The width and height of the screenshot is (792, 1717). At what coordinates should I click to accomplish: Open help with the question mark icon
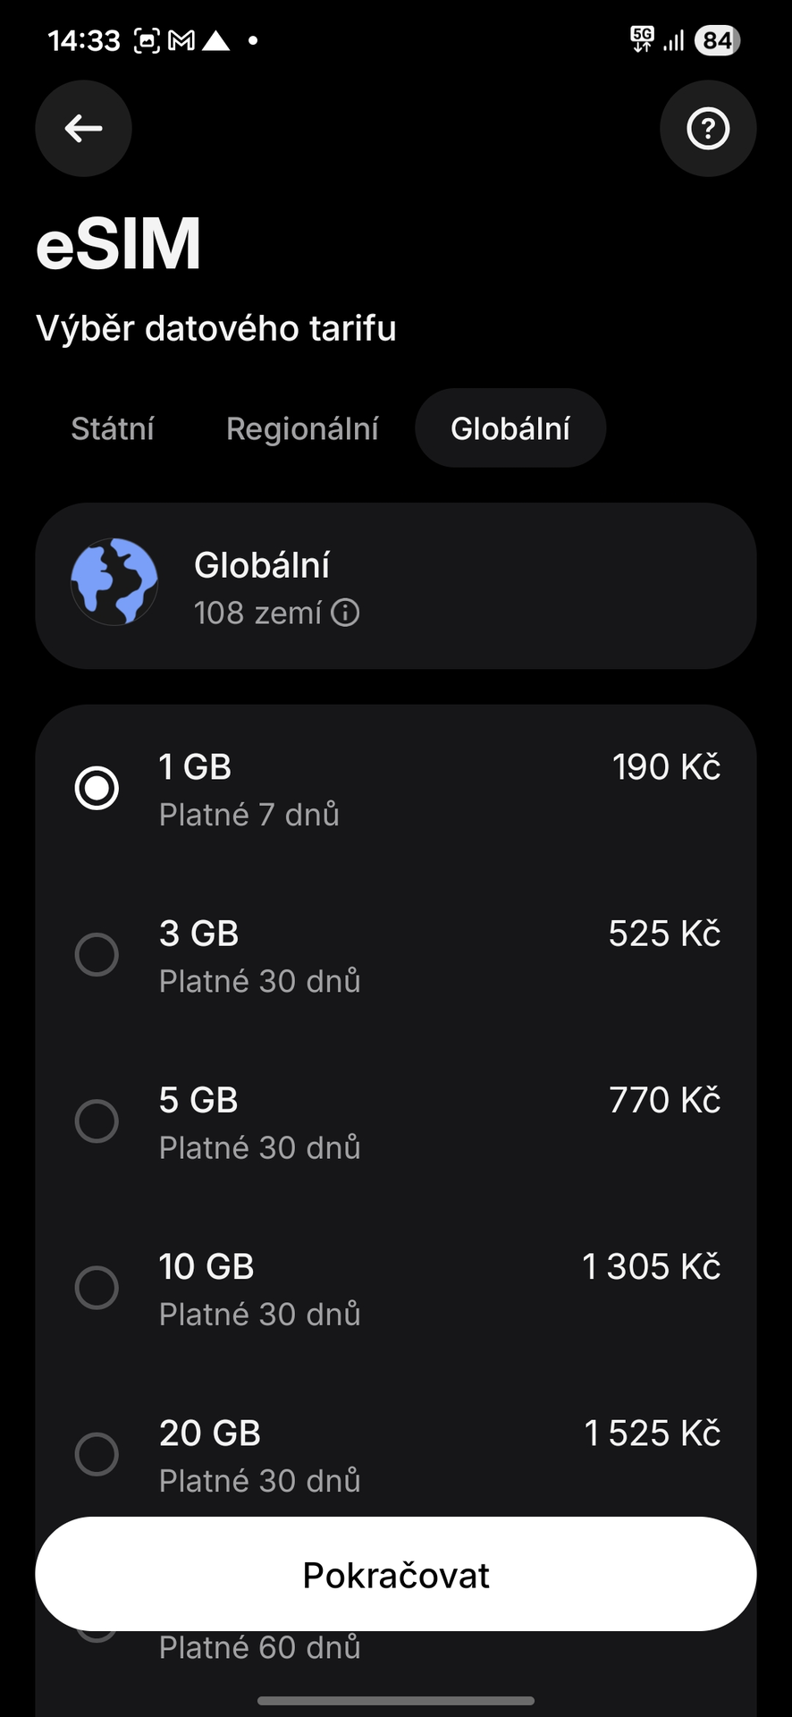(x=708, y=129)
